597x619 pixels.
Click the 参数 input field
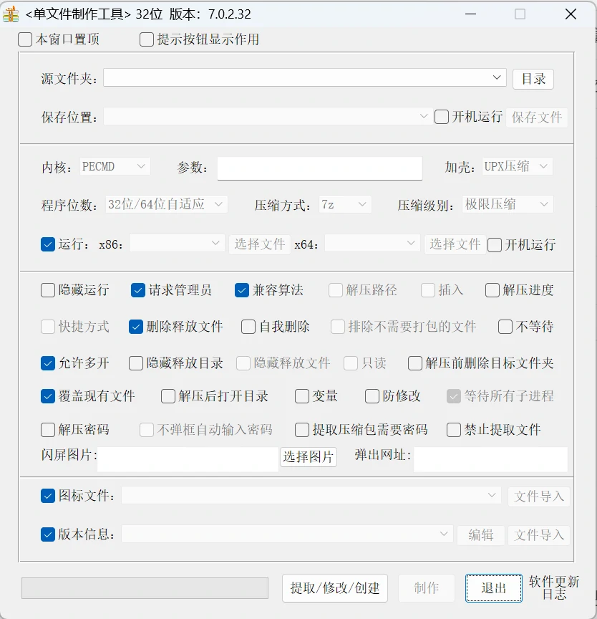[x=320, y=168]
